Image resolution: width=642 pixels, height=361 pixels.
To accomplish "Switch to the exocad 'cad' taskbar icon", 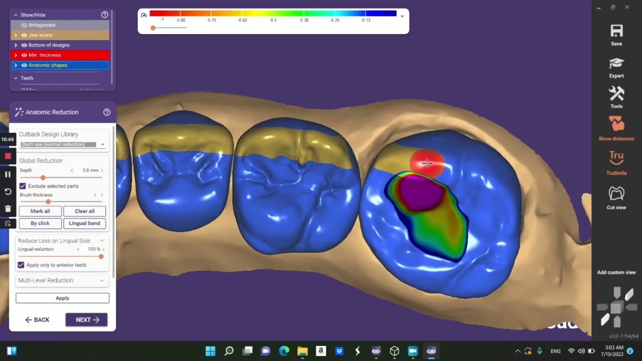I will pos(431,351).
